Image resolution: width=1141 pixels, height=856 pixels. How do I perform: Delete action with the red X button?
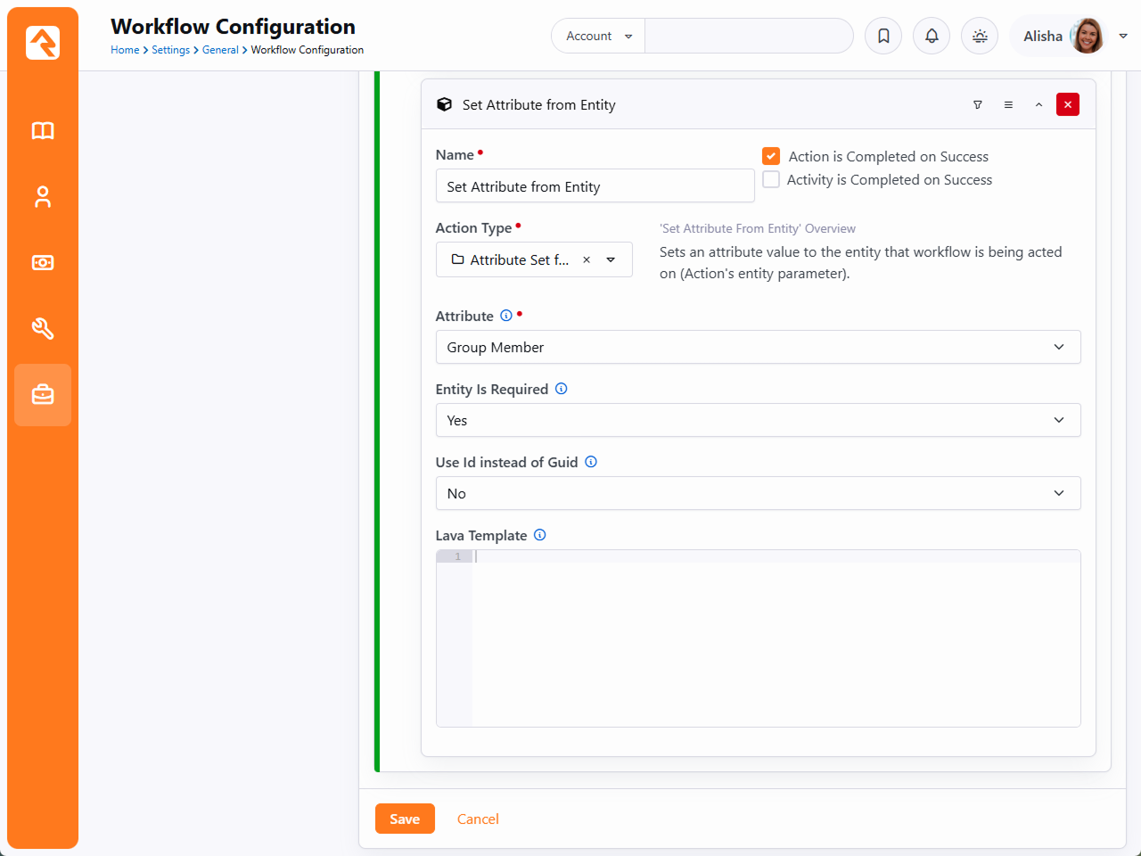click(x=1068, y=105)
